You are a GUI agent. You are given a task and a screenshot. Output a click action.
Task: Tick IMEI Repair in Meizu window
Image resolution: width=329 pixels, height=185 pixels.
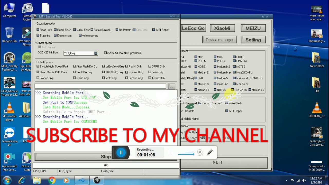coord(227,111)
